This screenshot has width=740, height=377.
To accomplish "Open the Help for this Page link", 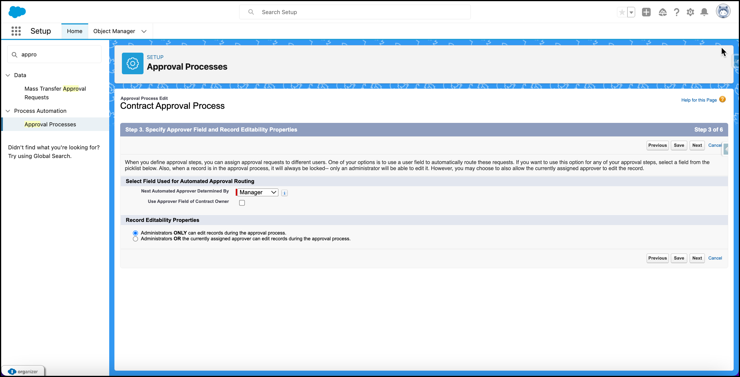I will pos(699,100).
